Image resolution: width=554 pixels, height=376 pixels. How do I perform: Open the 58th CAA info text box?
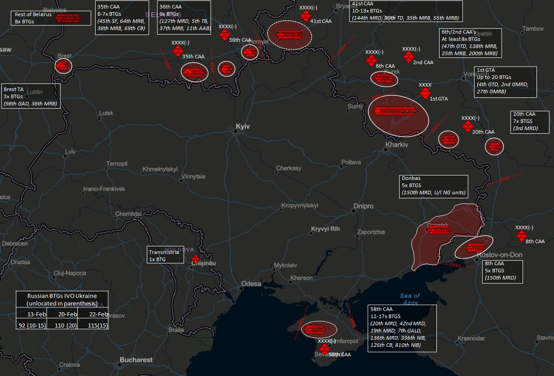click(402, 328)
